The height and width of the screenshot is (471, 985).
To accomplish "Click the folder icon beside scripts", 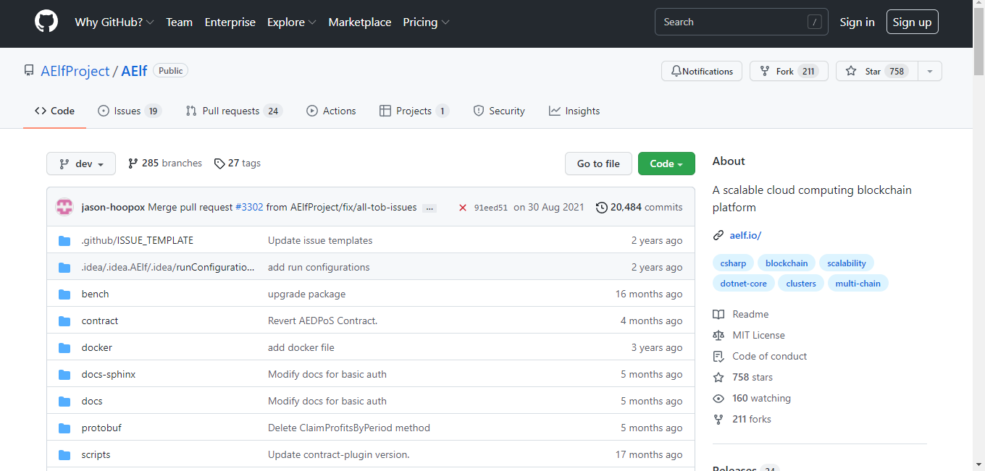I will click(x=64, y=455).
